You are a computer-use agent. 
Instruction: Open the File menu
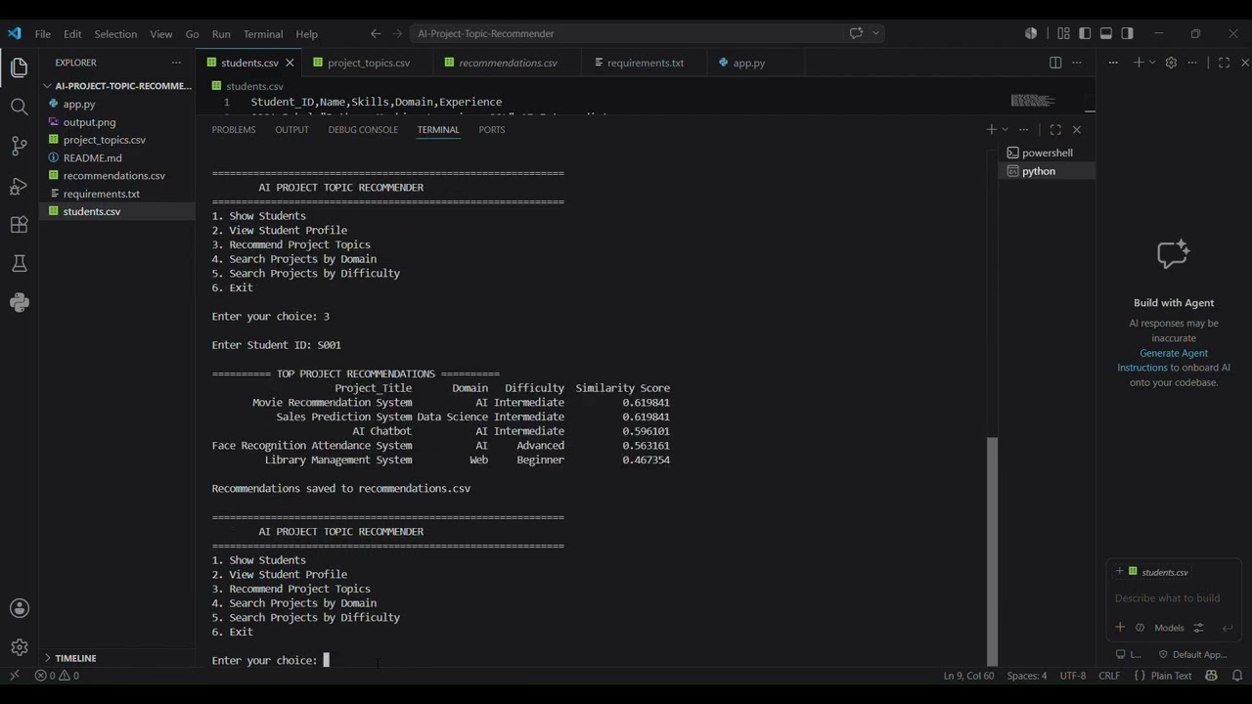click(x=43, y=33)
